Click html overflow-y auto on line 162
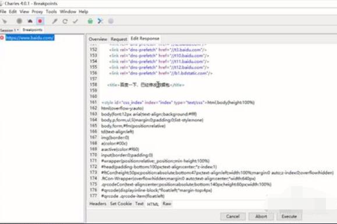 click(x=122, y=108)
